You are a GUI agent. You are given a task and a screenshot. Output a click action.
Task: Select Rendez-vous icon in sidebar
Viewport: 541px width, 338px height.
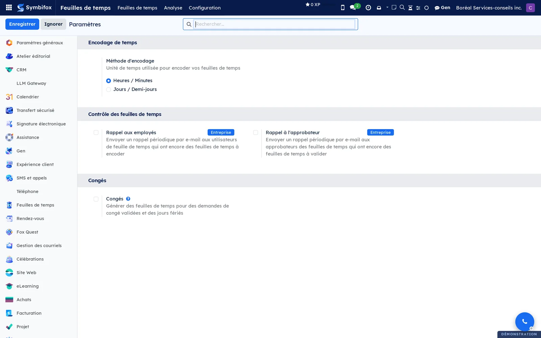9,218
